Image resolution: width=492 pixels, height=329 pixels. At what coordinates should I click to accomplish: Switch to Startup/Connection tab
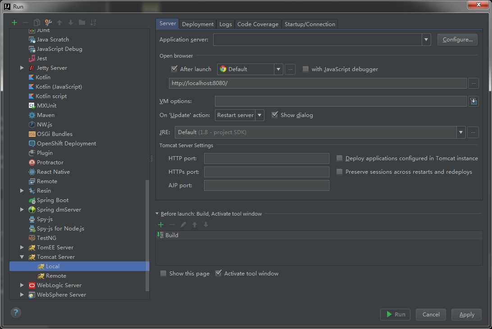coord(310,24)
